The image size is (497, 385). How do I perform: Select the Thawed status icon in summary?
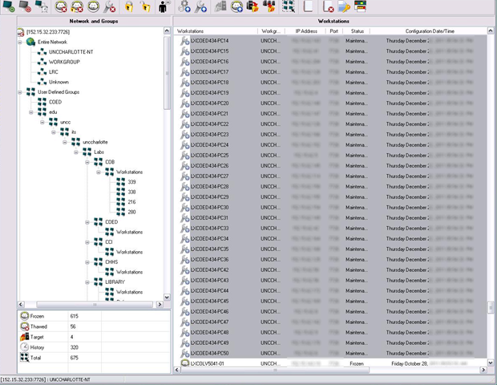24,327
